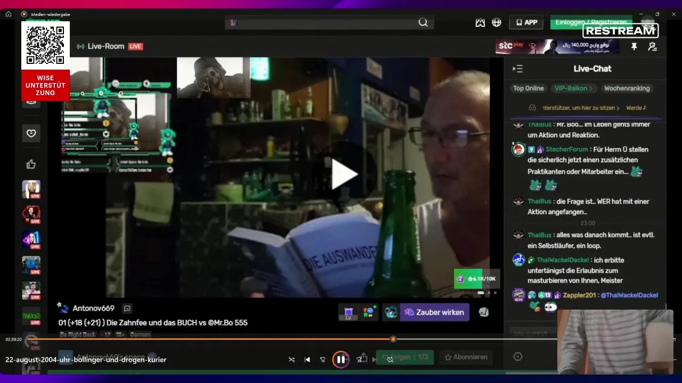Click the Be Right Back tag

tap(78, 335)
